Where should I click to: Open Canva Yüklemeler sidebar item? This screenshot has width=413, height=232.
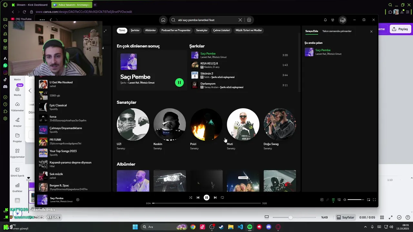pyautogui.click(x=17, y=106)
